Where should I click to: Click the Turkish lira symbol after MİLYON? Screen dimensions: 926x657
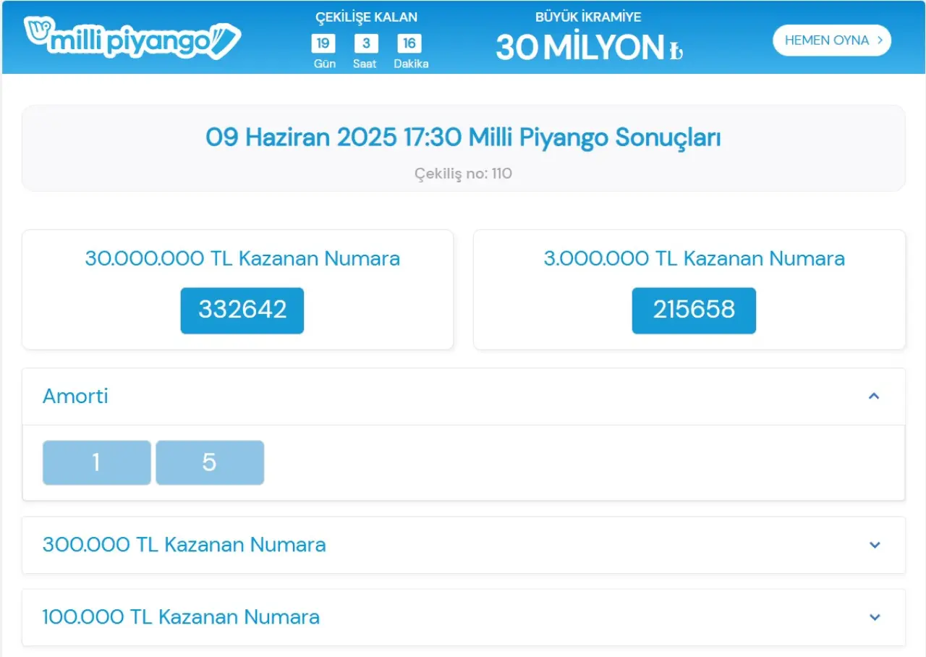[676, 51]
